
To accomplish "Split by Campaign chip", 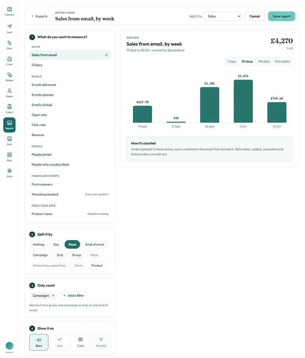I will tap(40, 255).
